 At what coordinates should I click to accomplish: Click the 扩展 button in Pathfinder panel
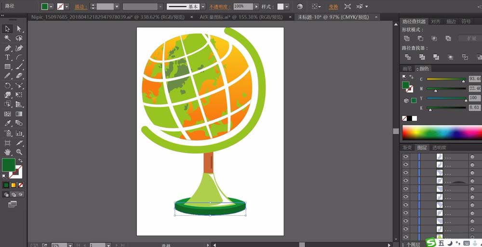470,39
